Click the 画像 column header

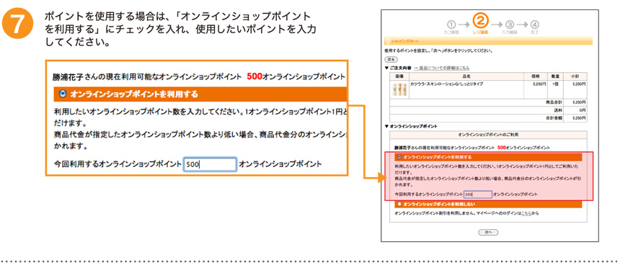pyautogui.click(x=399, y=76)
